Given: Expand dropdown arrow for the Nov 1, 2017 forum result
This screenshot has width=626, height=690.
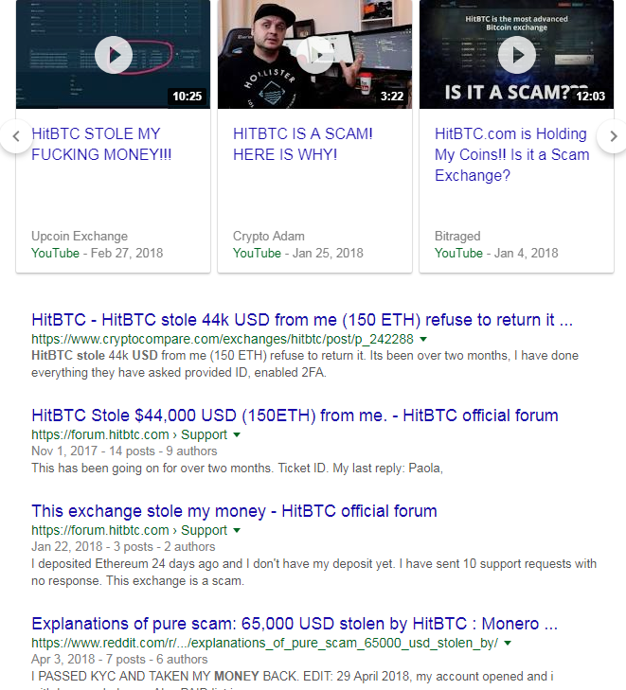Looking at the screenshot, I should click(237, 434).
